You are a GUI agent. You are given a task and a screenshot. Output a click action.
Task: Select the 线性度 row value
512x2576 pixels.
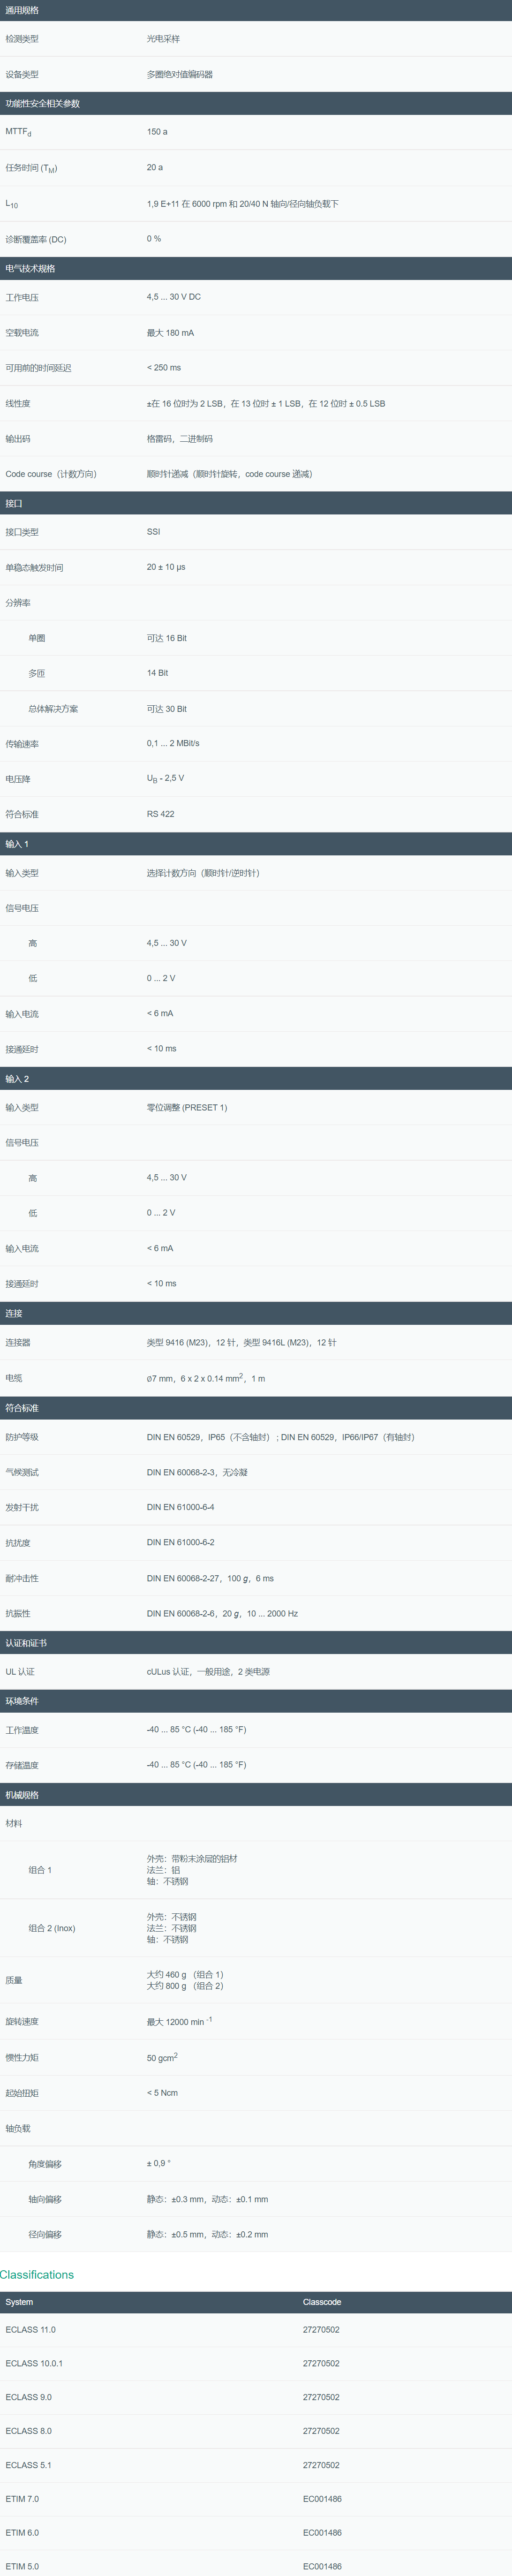pyautogui.click(x=266, y=404)
